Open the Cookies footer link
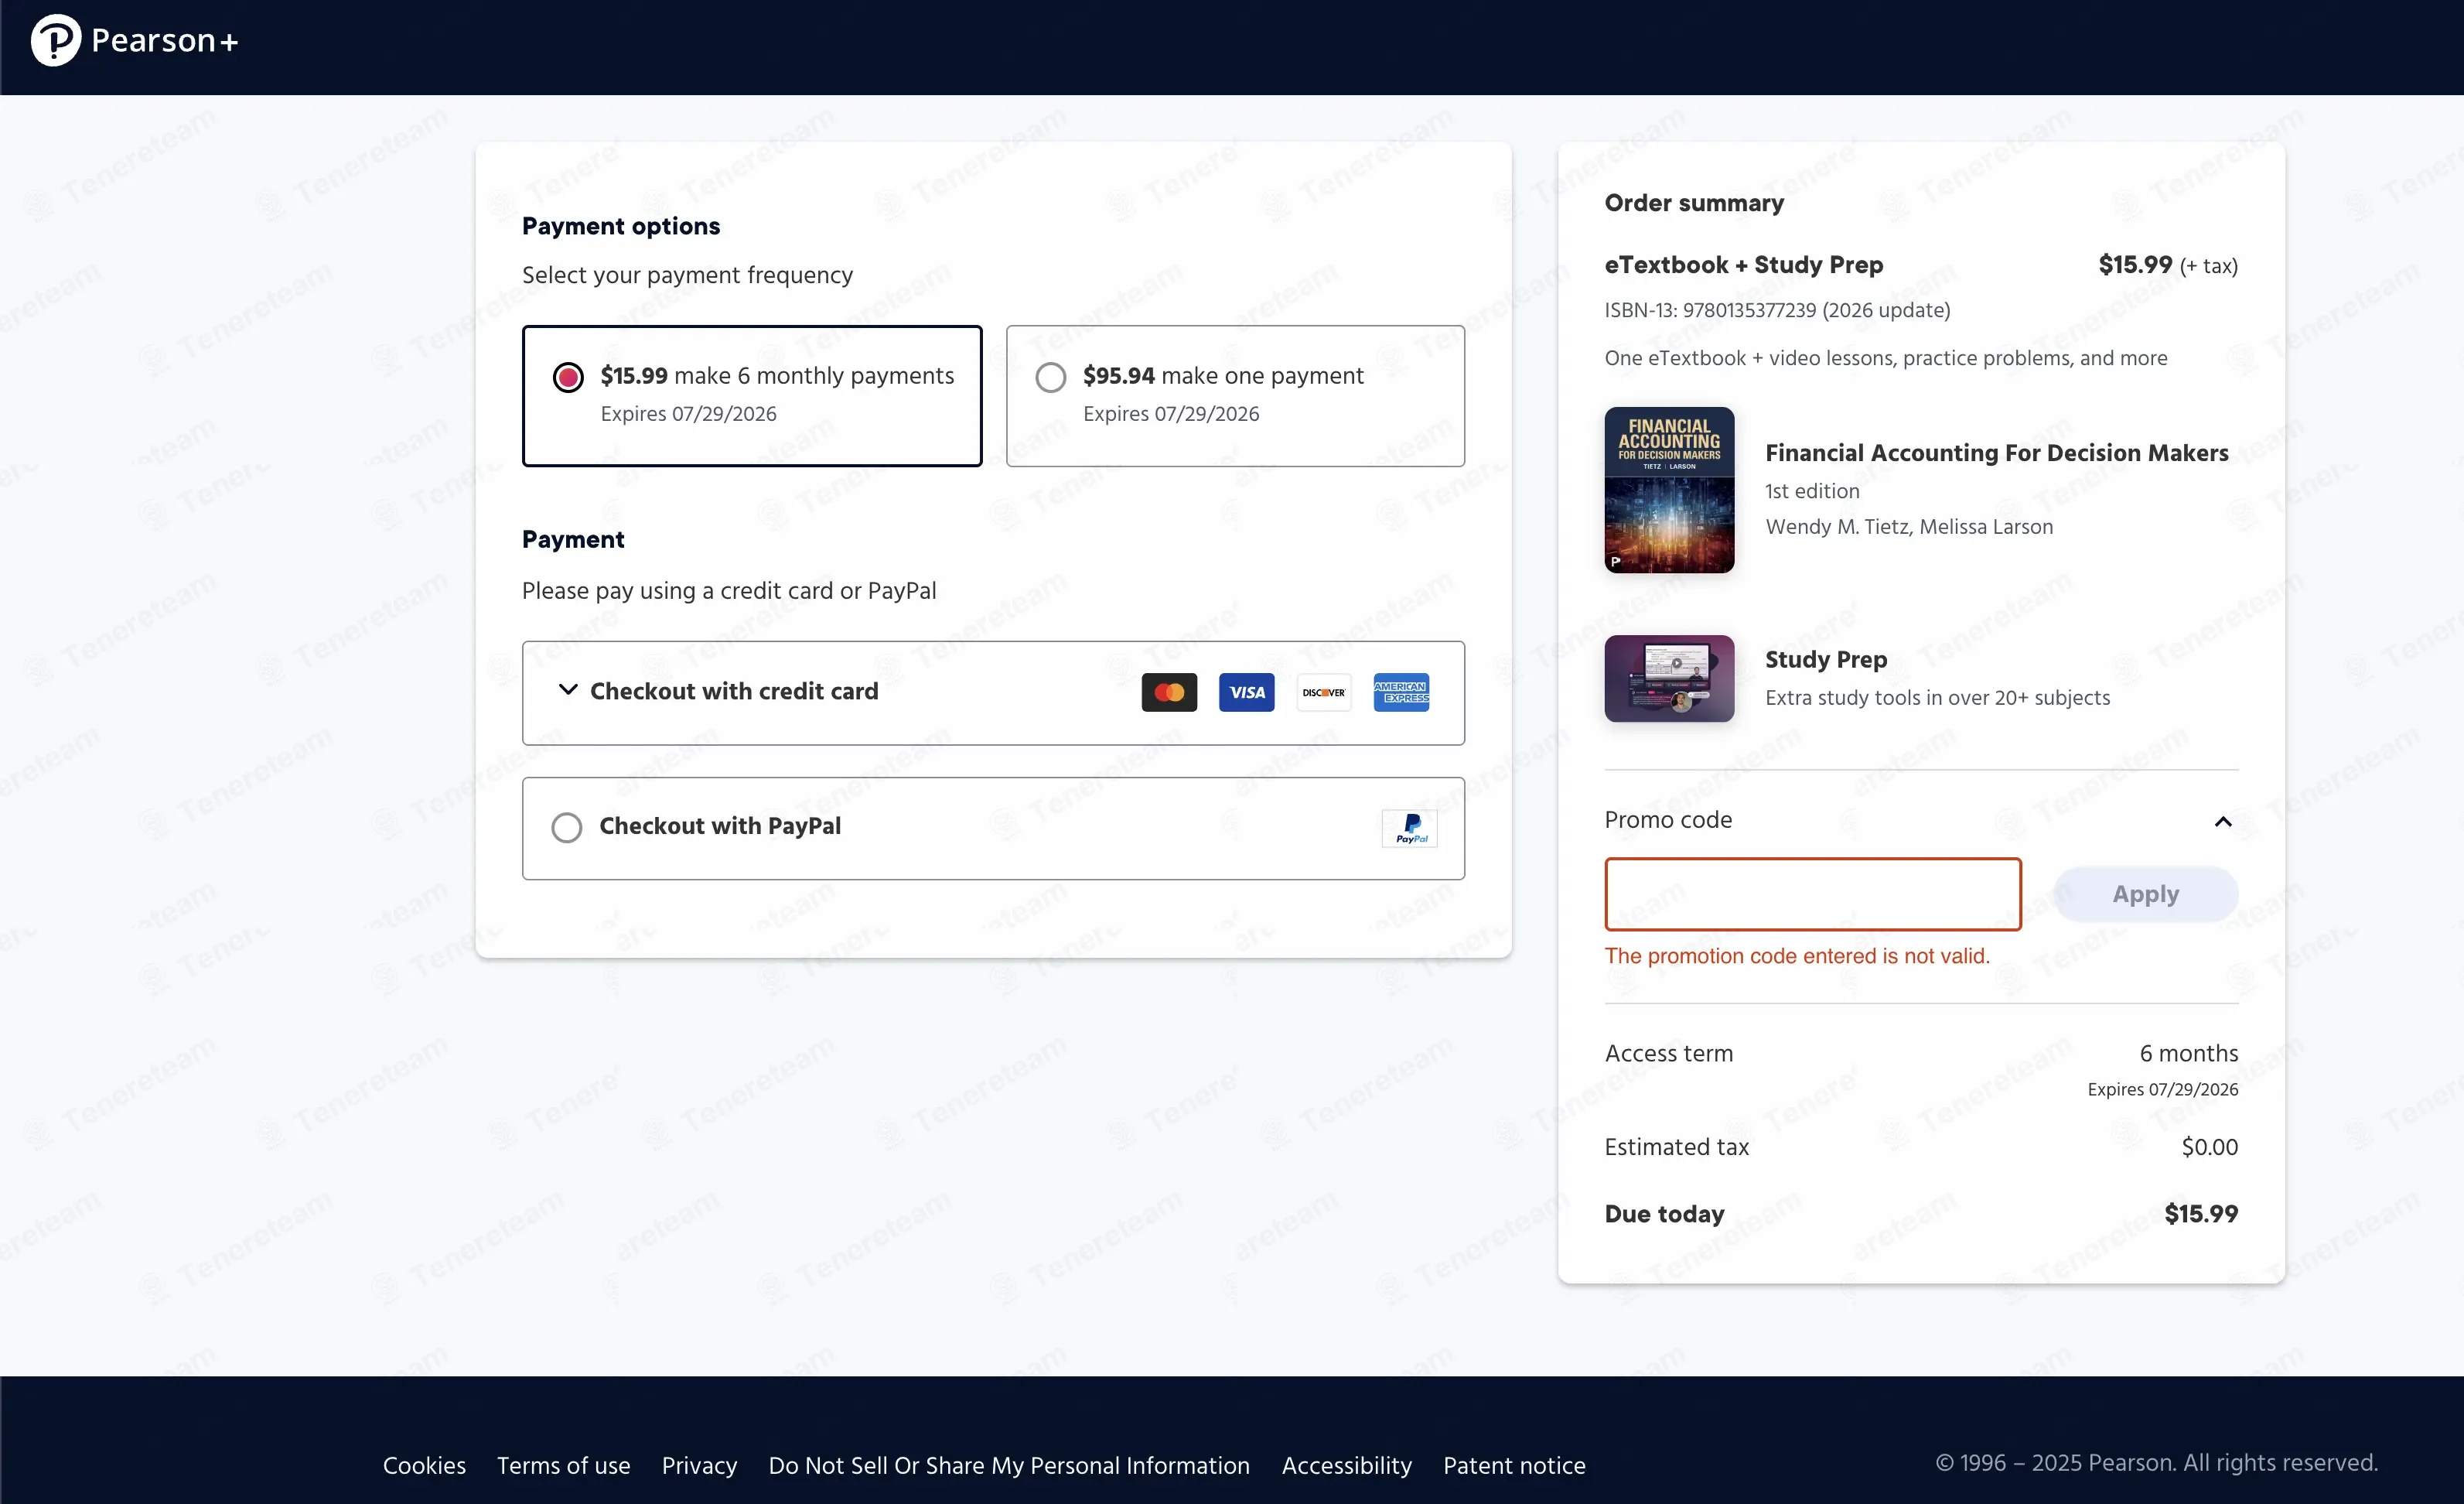The image size is (2464, 1504). 424,1465
